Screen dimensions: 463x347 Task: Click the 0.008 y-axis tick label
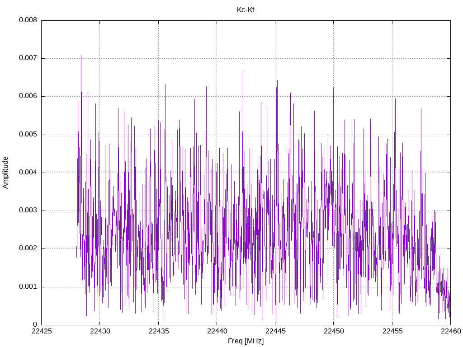28,20
